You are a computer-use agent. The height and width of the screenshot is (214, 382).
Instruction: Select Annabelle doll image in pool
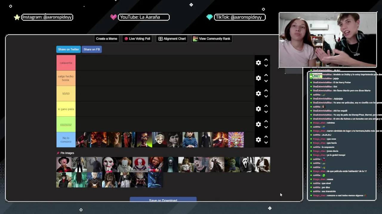pos(186,165)
